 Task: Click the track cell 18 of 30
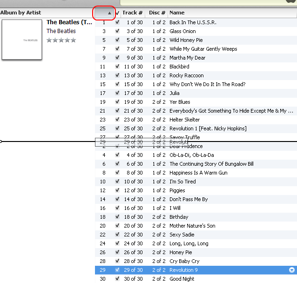[133, 217]
